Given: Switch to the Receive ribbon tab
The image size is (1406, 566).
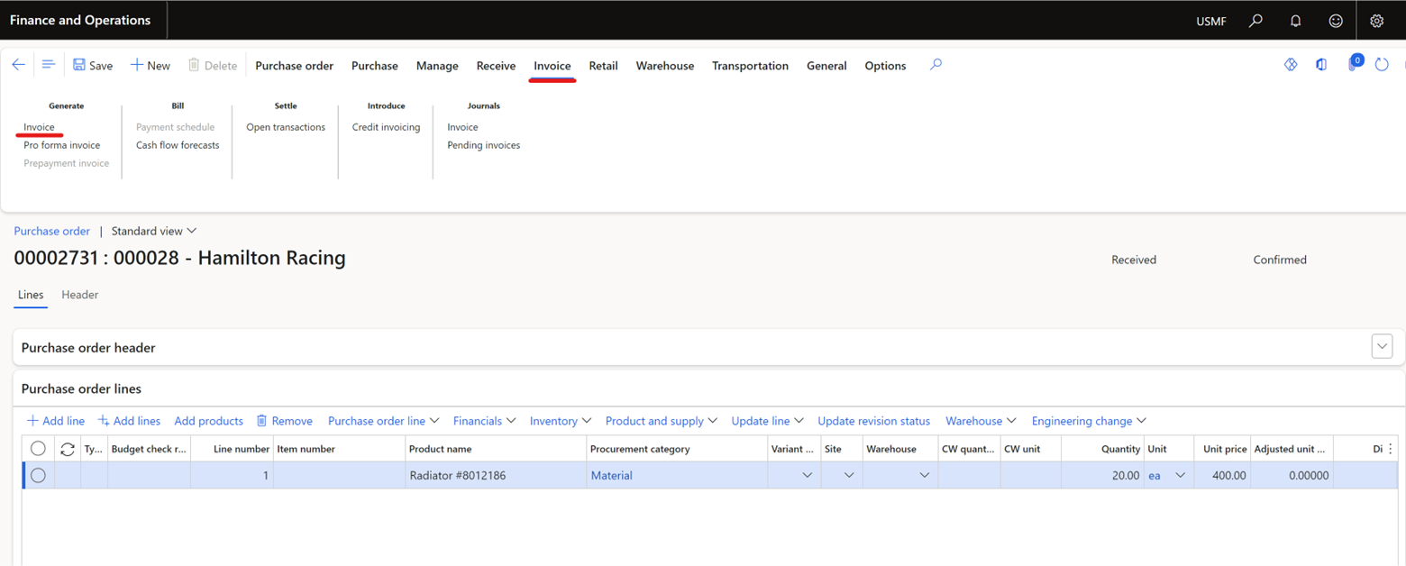Looking at the screenshot, I should coord(496,66).
